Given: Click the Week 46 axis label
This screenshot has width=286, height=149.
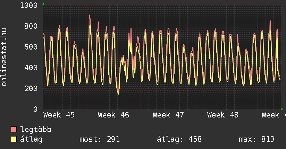Looking at the screenshot, I should tap(113, 115).
